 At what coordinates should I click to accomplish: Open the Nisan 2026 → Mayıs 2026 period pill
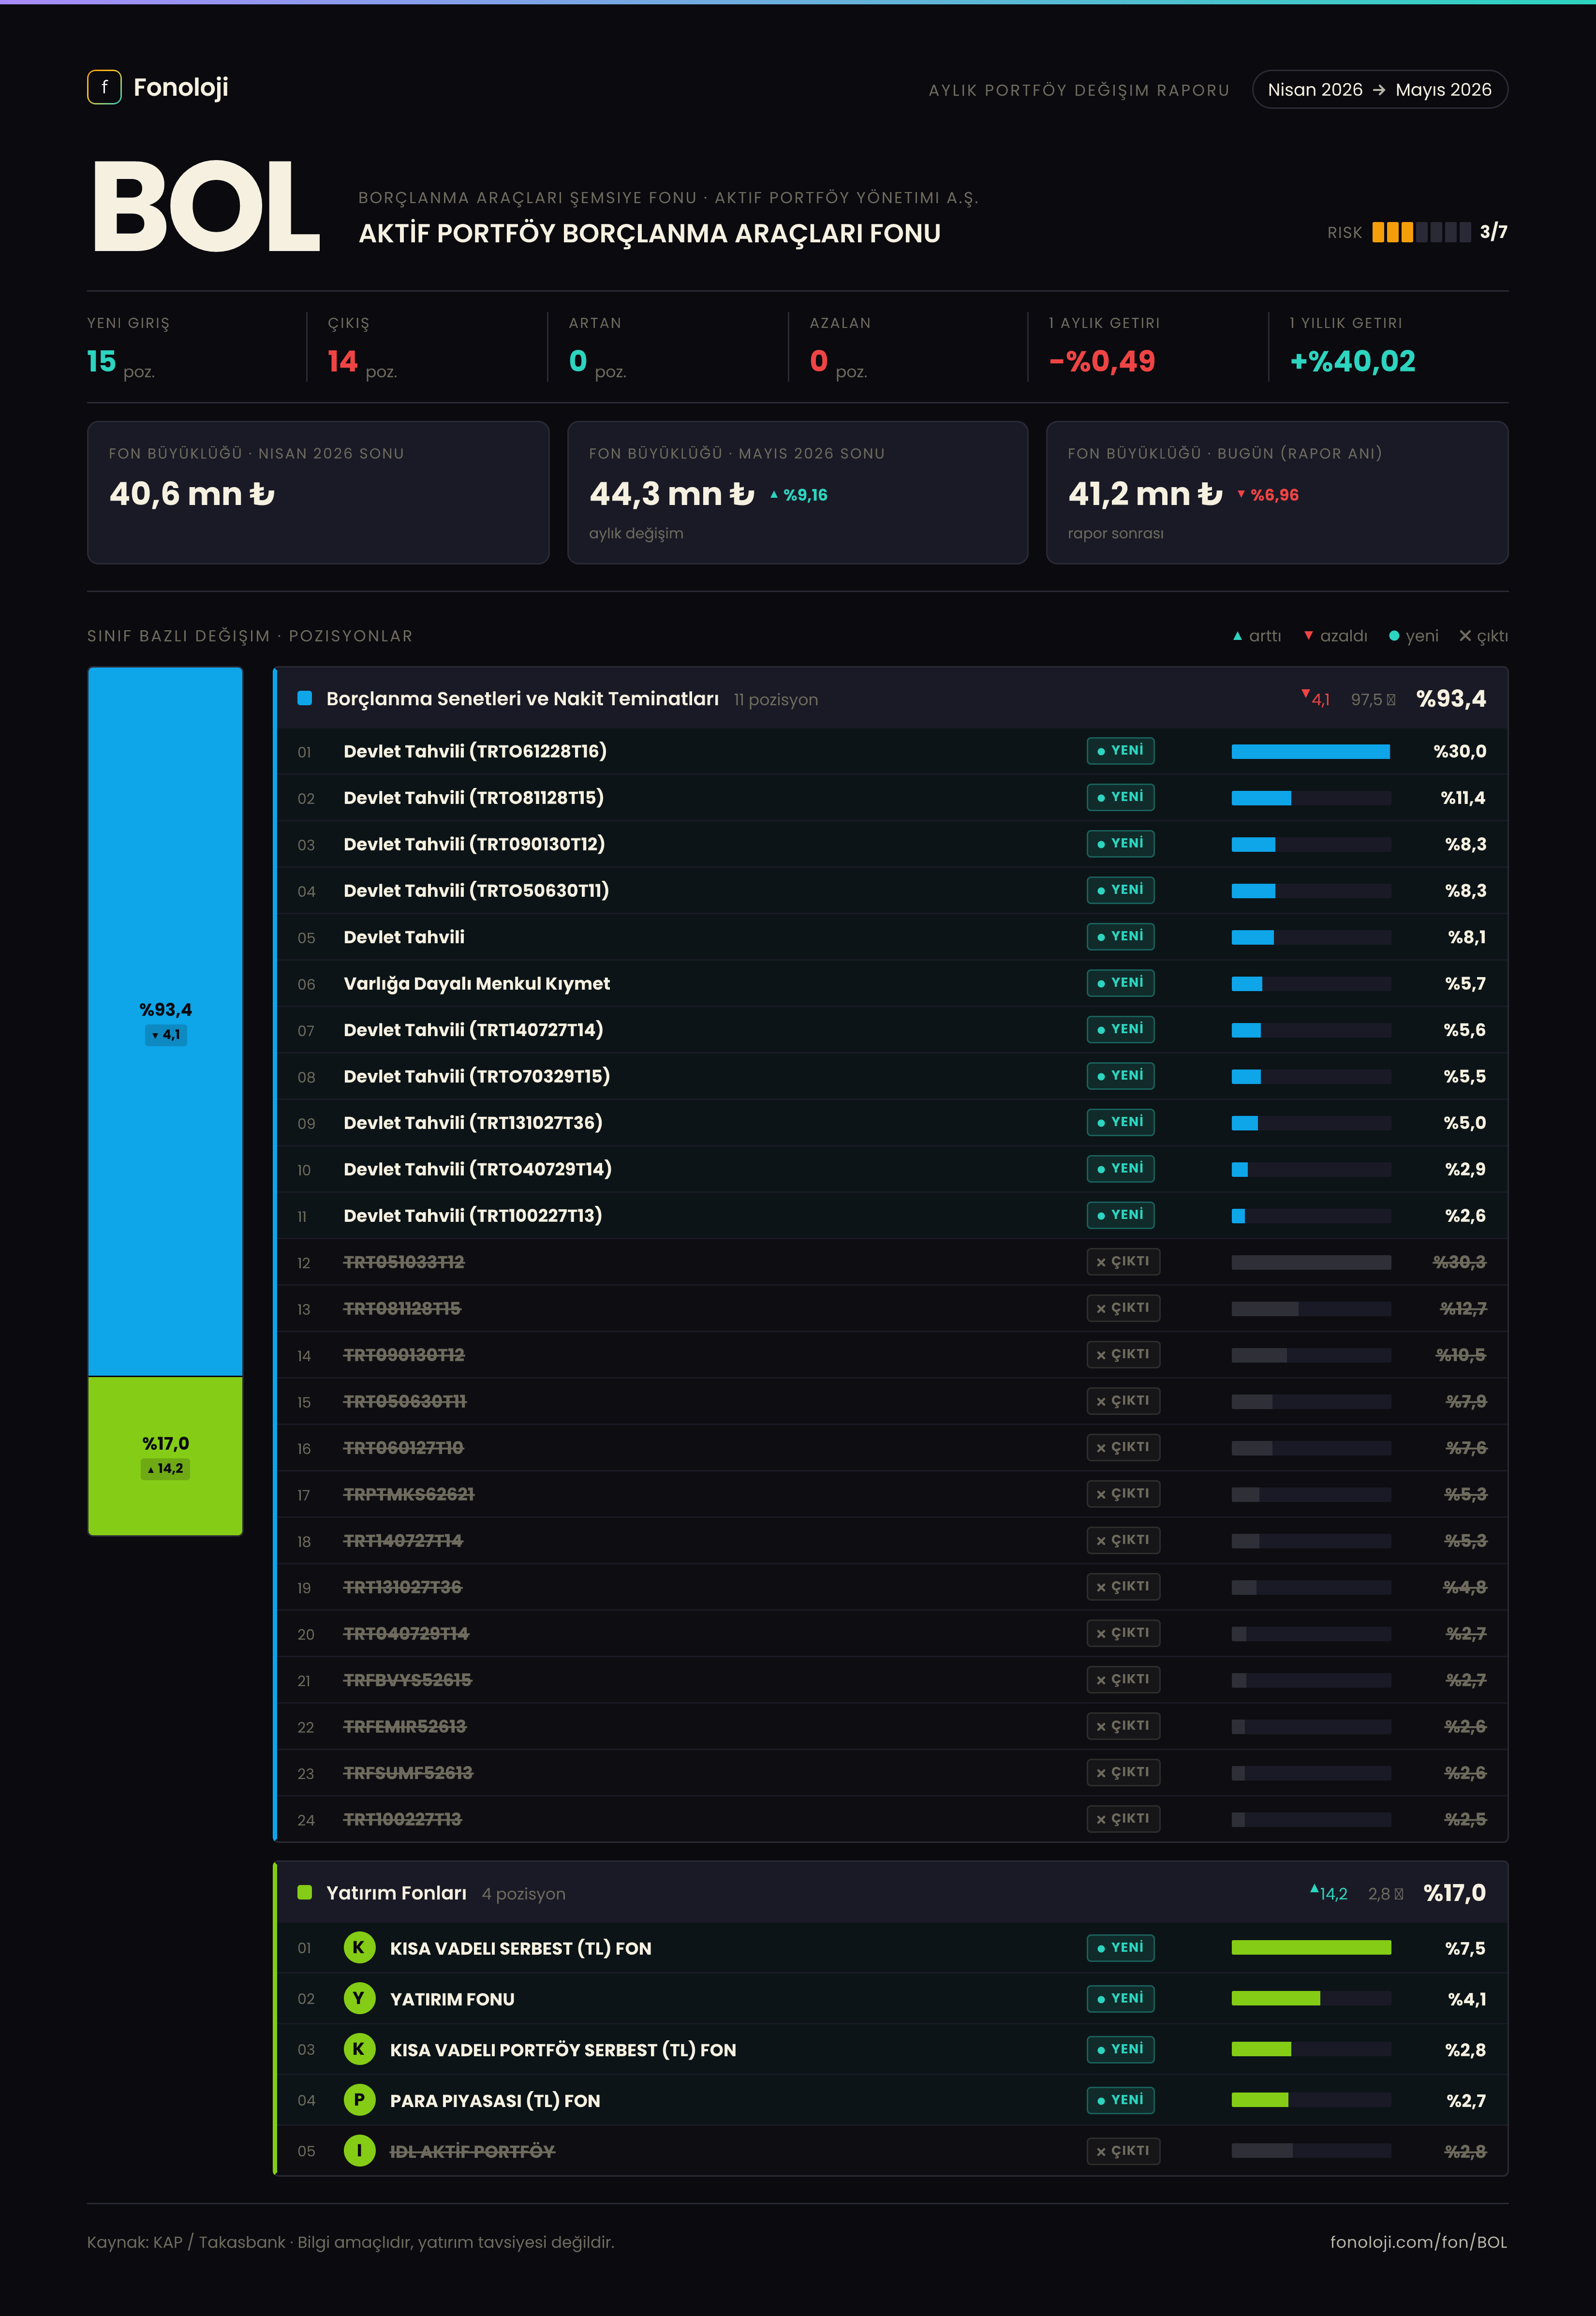(x=1379, y=89)
